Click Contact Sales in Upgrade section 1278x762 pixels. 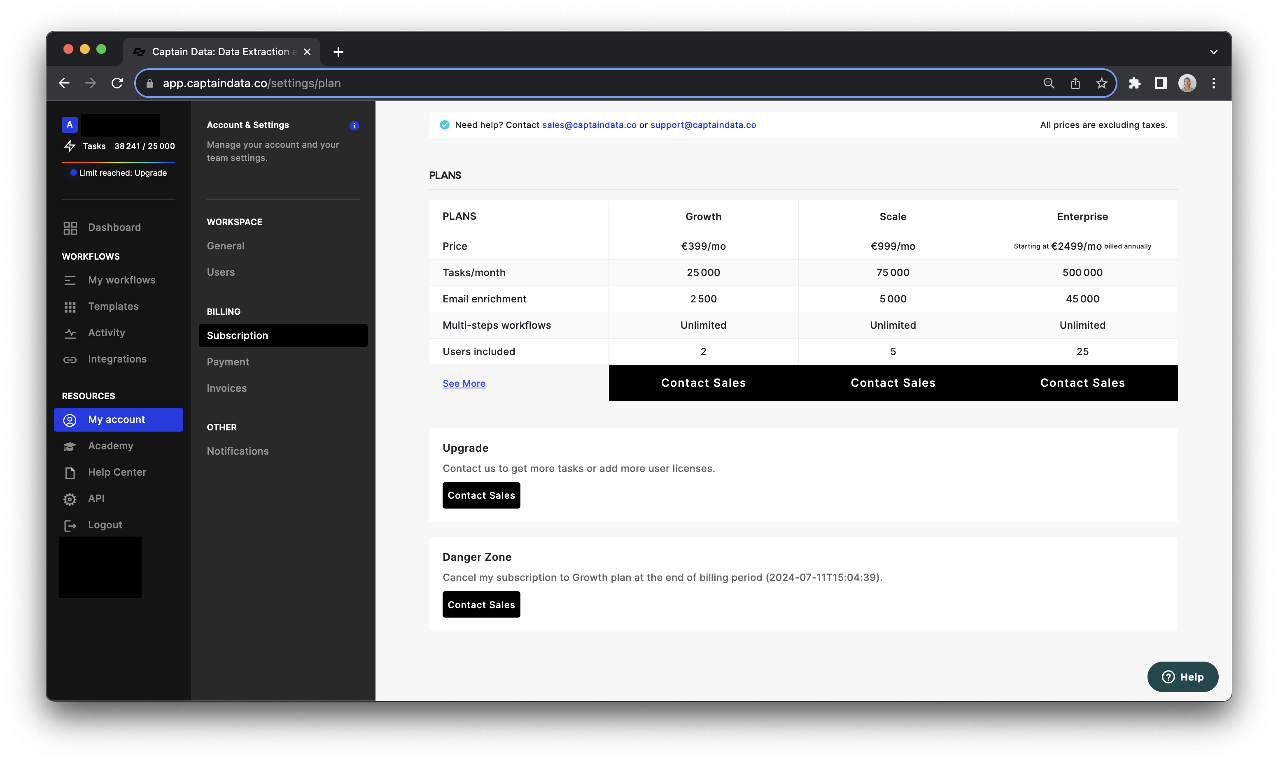tap(481, 495)
